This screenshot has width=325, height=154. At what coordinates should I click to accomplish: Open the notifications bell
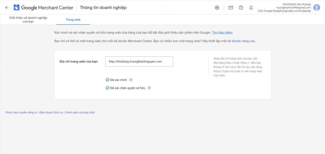pos(251,8)
